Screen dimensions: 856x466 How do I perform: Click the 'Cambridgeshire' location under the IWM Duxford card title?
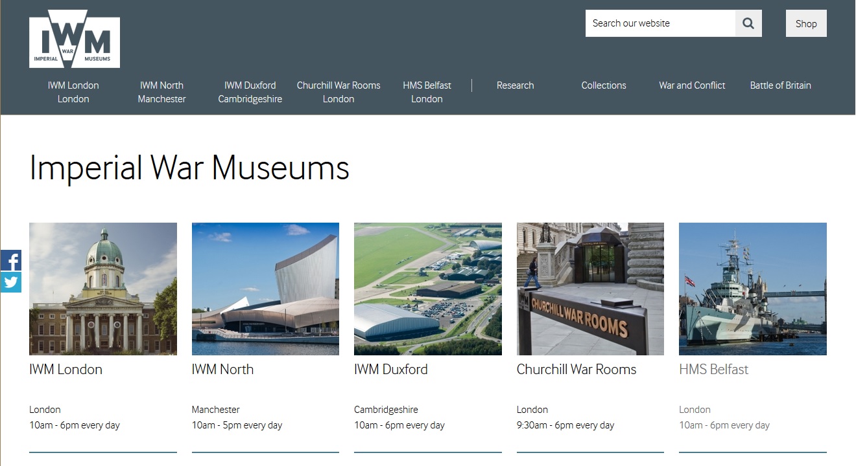pos(386,410)
